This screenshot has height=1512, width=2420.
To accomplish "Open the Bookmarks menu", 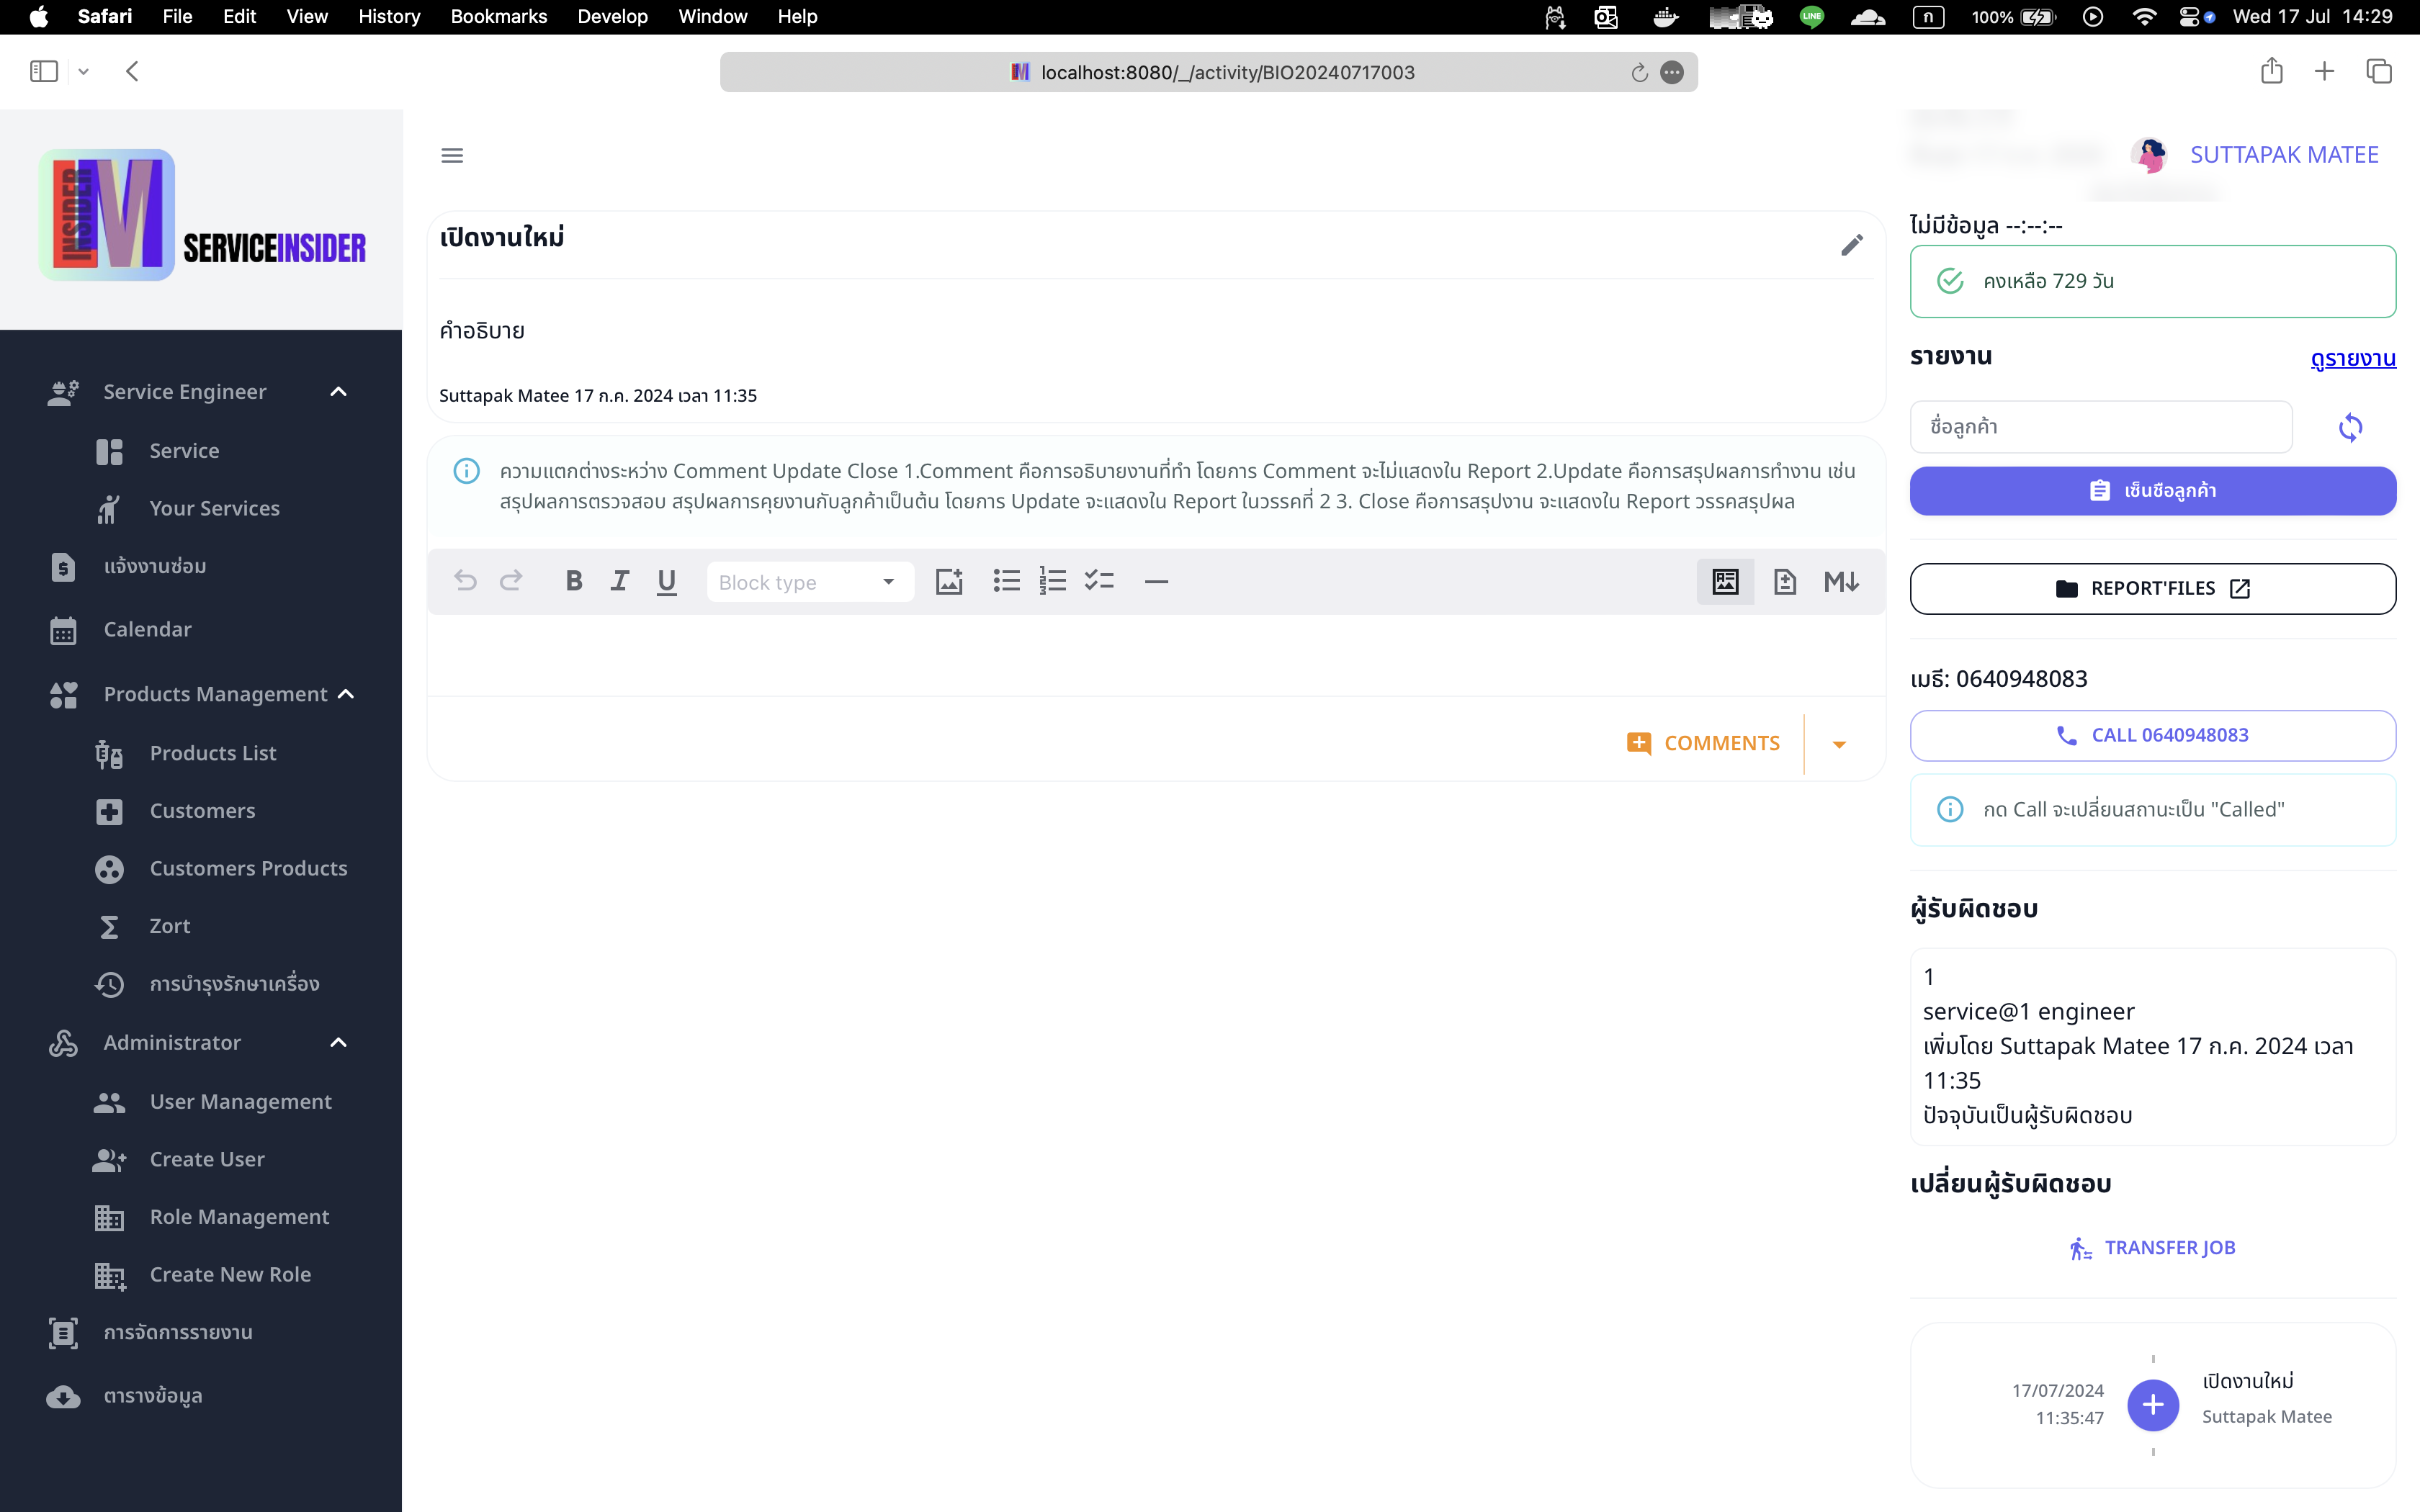I will click(498, 16).
